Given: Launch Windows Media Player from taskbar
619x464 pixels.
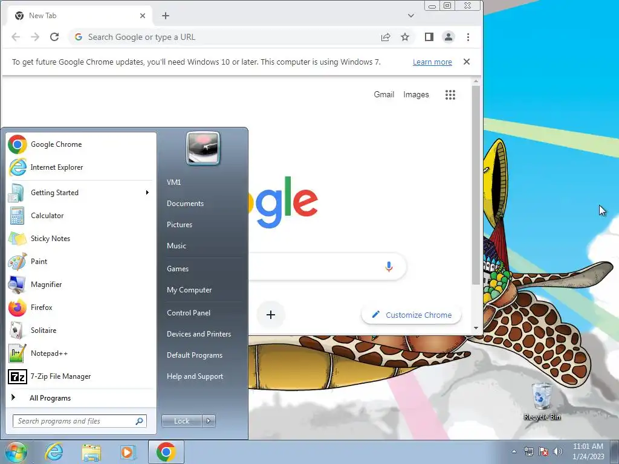Looking at the screenshot, I should (x=128, y=452).
